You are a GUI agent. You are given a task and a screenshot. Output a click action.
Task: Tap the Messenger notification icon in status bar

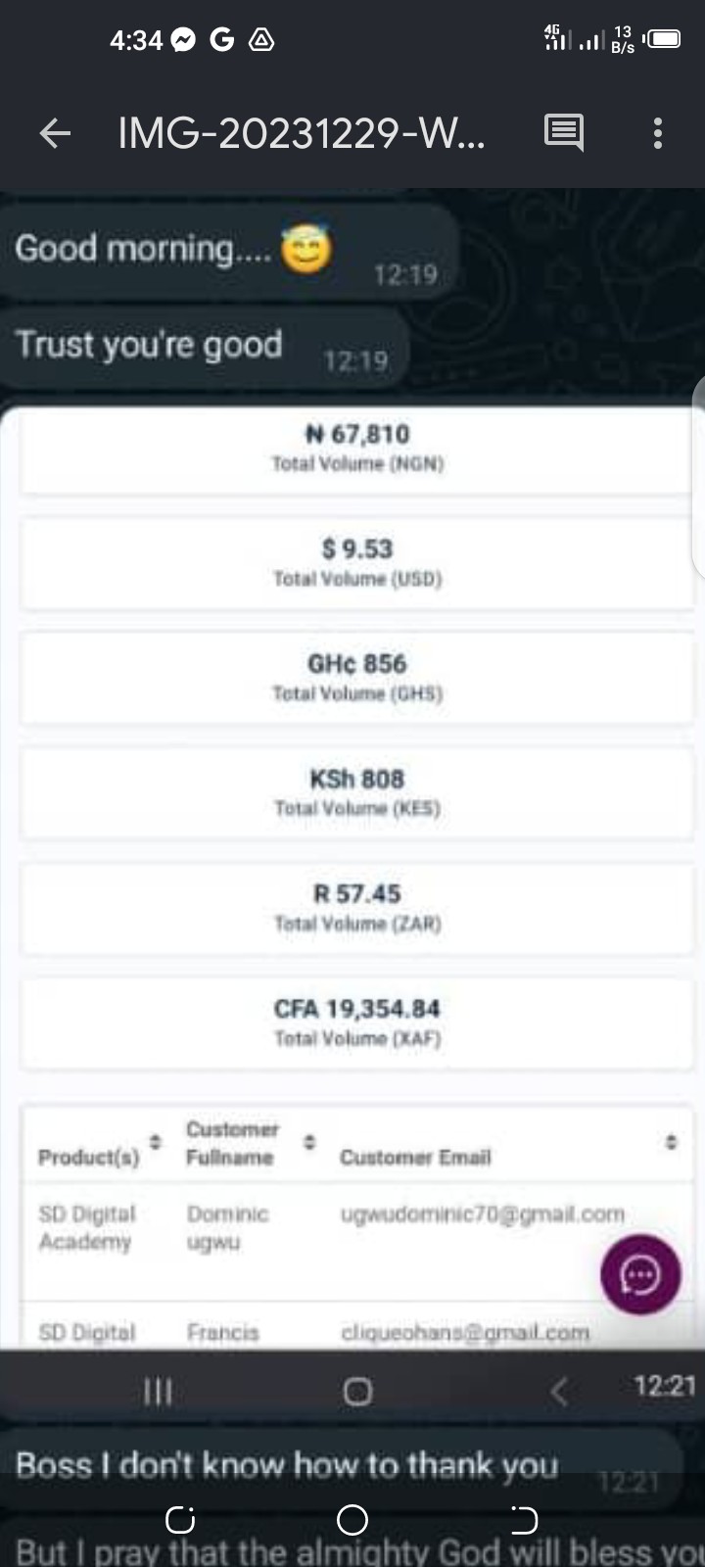pos(183,40)
